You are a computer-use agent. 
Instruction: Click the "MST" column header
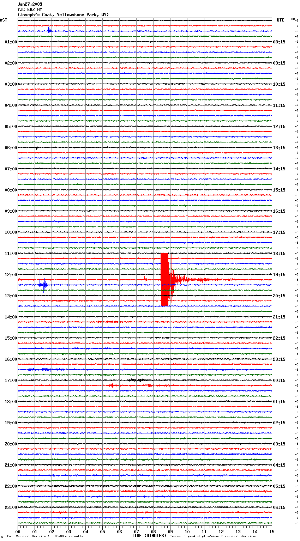click(4, 20)
